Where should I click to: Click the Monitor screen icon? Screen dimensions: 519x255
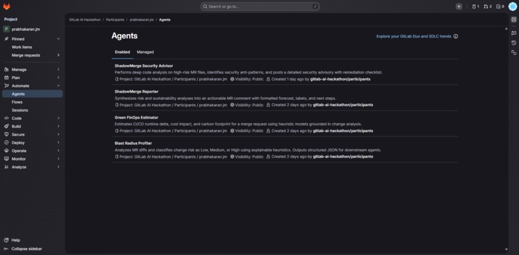(x=6, y=159)
